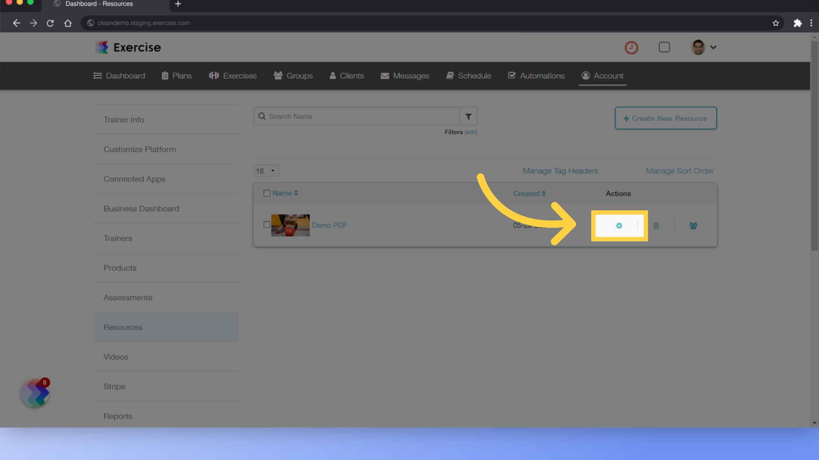Click the Manage Sort Order link
This screenshot has width=819, height=460.
coord(680,171)
